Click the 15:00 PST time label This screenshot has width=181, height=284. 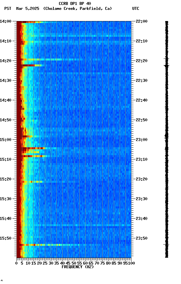coord(6,140)
